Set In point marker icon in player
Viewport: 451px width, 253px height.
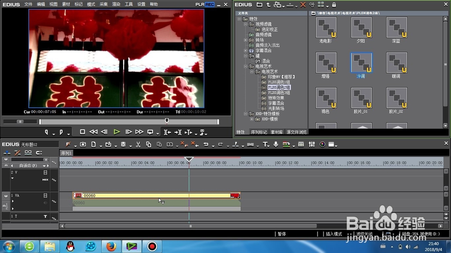tap(46, 132)
